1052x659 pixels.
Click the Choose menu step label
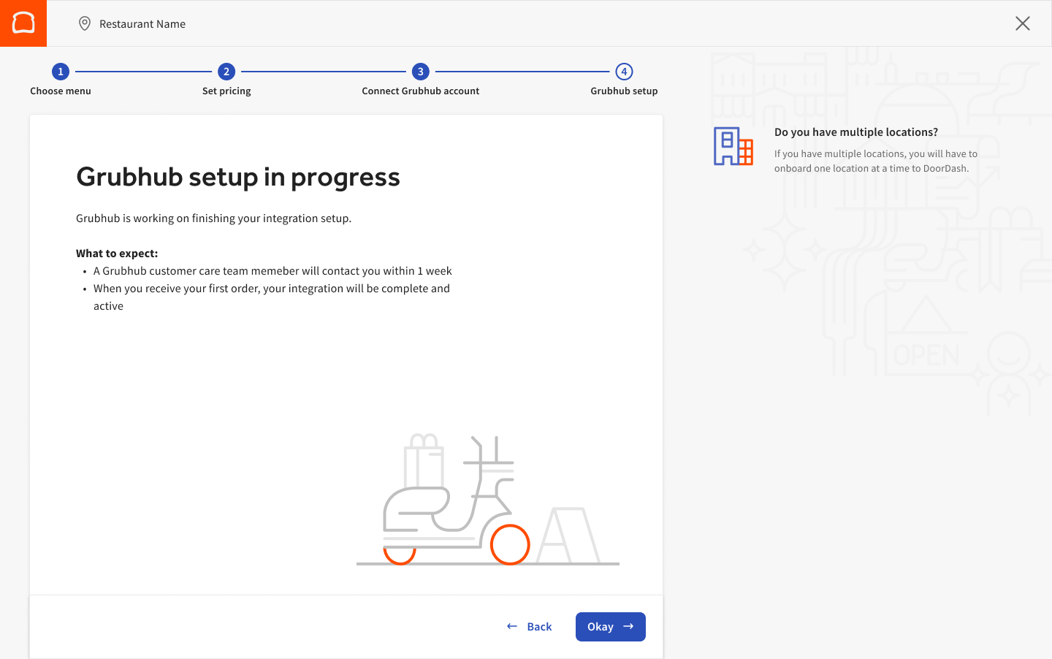tap(60, 91)
